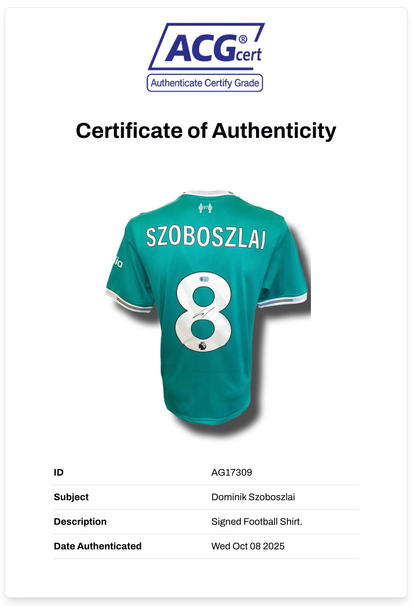The width and height of the screenshot is (412, 606).
Task: Click the Date Authenticated label
Action: 97,546
